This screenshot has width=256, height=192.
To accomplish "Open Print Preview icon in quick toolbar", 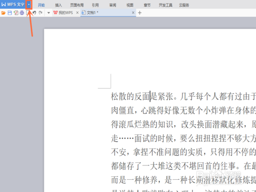I will click(28, 13).
